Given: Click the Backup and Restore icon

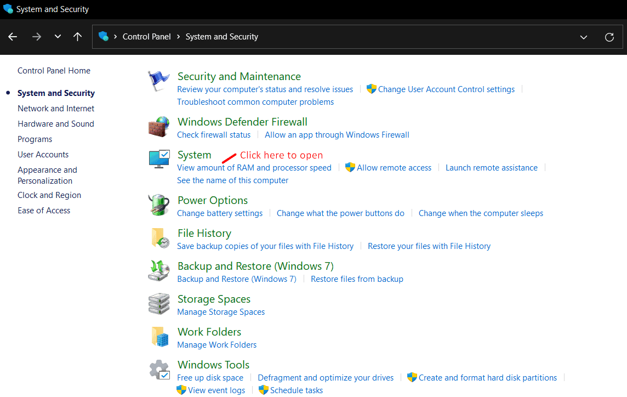Looking at the screenshot, I should pos(159,271).
